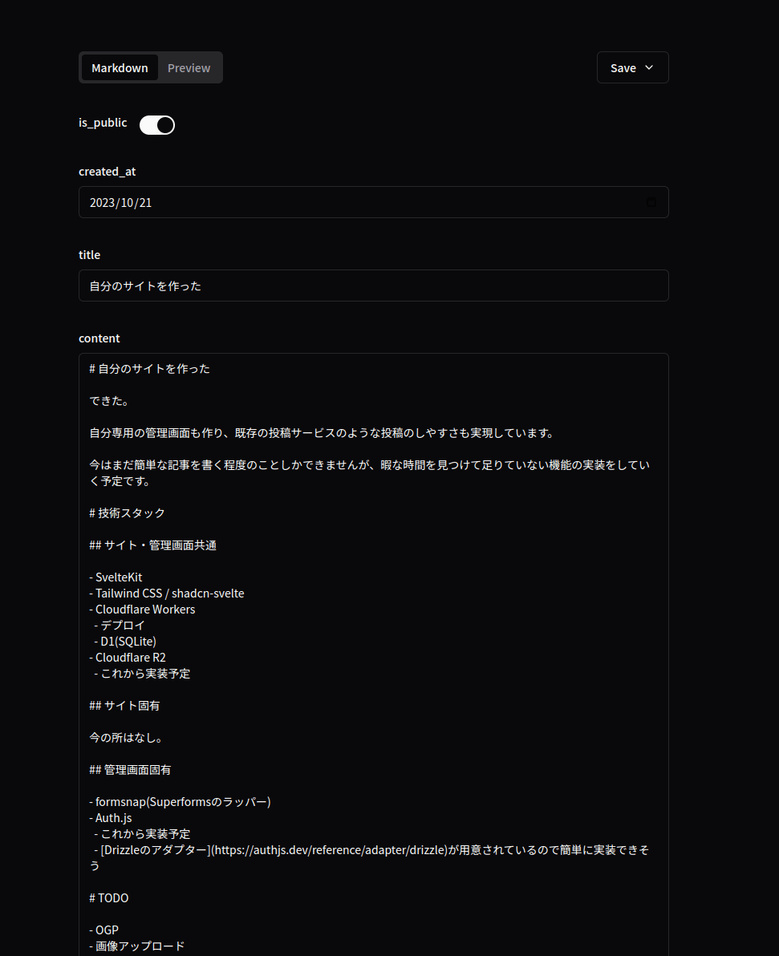Viewport: 779px width, 956px height.
Task: Click into the title input field
Action: pos(373,286)
